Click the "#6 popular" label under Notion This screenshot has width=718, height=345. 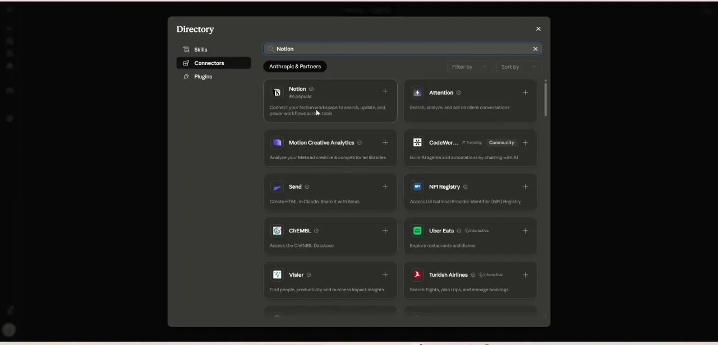300,96
